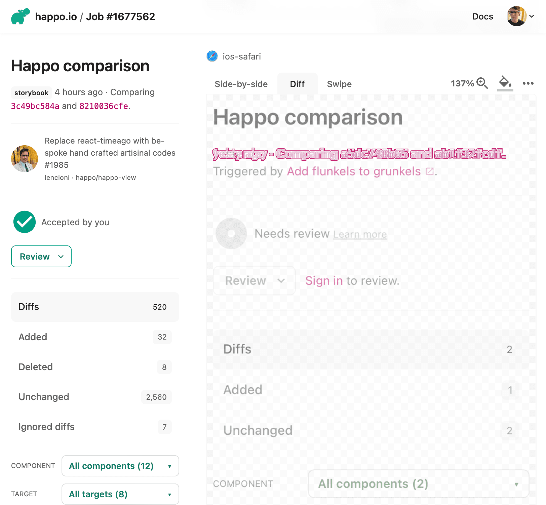This screenshot has width=546, height=505.
Task: Click the green Accepted checkmark icon
Action: coord(24,222)
